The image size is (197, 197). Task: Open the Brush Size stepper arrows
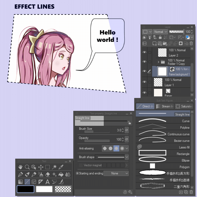coord(123,130)
